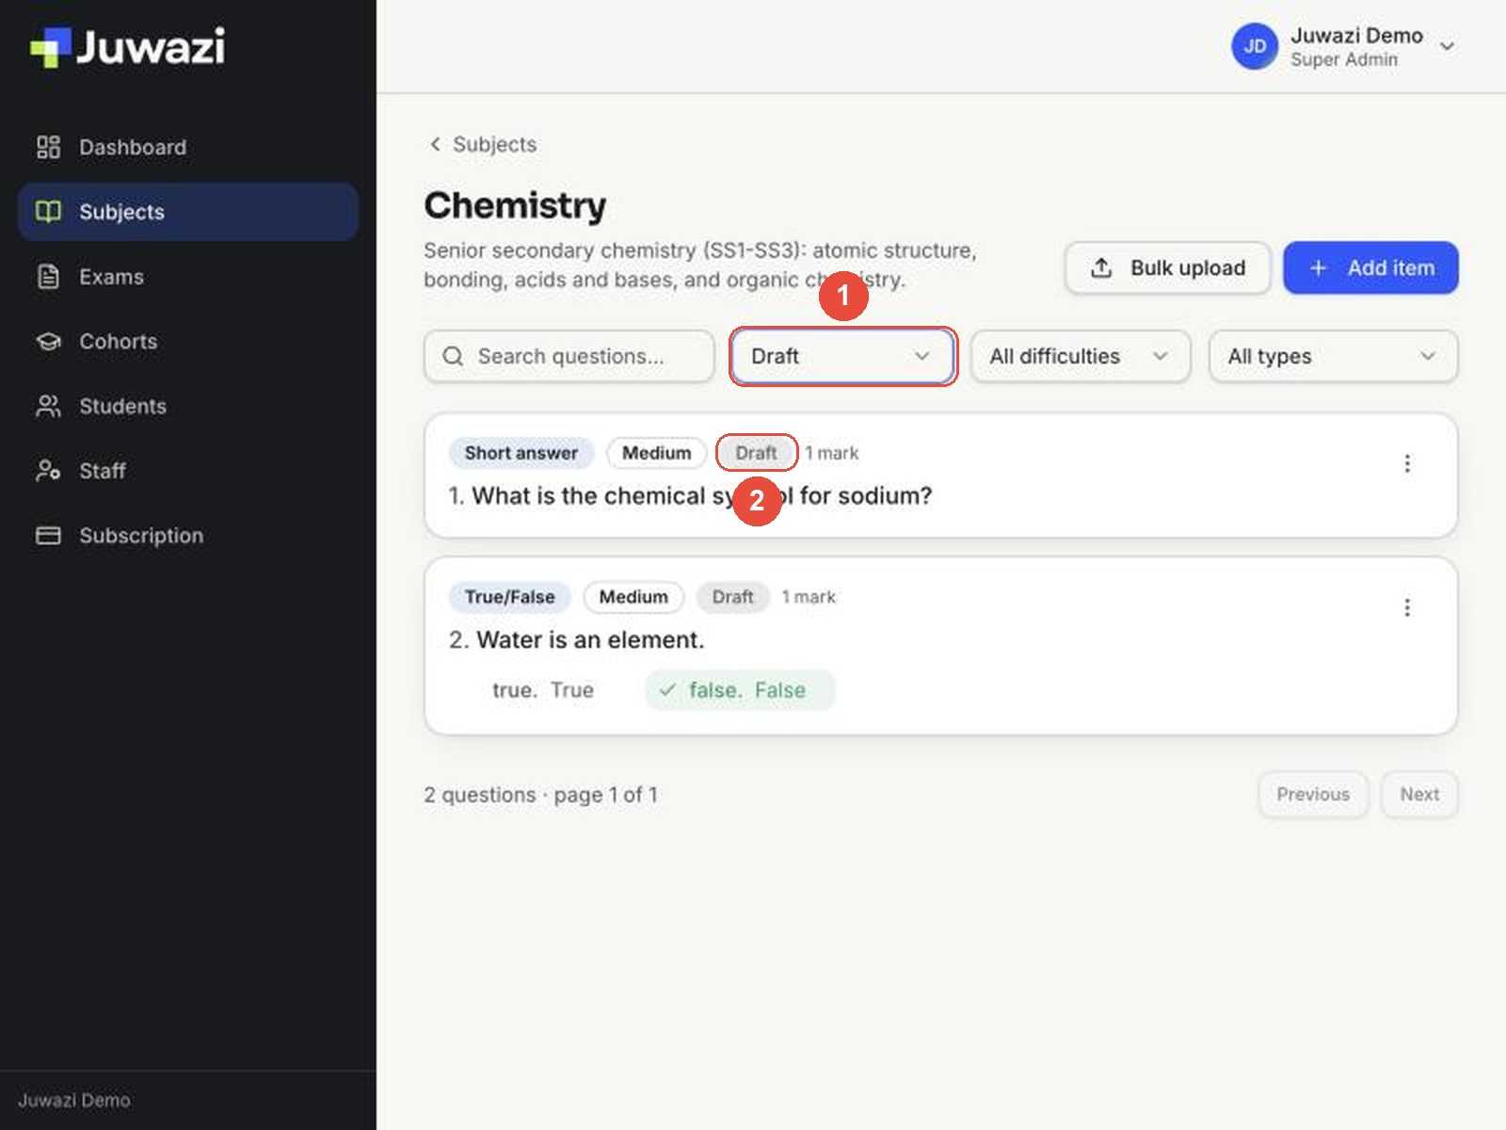Image resolution: width=1506 pixels, height=1130 pixels.
Task: Expand the account menu chevron
Action: click(1448, 47)
